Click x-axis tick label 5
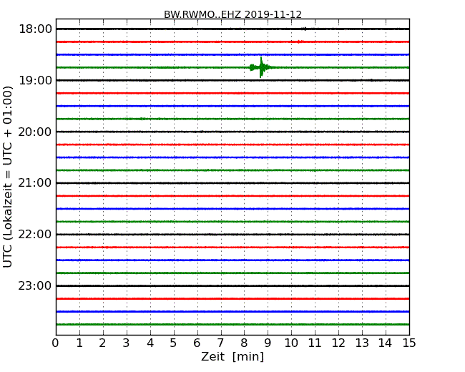Image resolution: width=465 pixels, height=372 pixels. (173, 343)
